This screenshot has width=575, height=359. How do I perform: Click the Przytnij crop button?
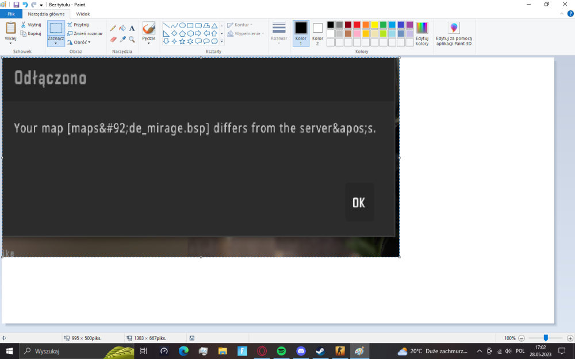(78, 25)
